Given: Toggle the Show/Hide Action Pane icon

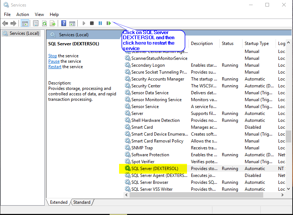Looking at the screenshot, I should pyautogui.click(x=72, y=24).
